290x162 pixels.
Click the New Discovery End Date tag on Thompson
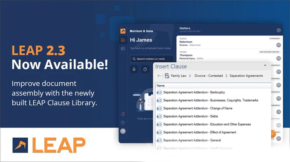point(269,52)
